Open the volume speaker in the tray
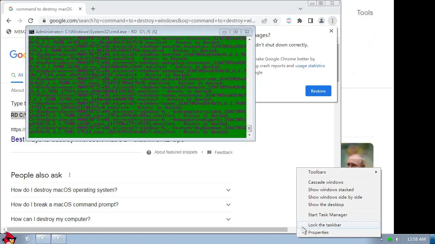This screenshot has width=435, height=244. [x=398, y=239]
